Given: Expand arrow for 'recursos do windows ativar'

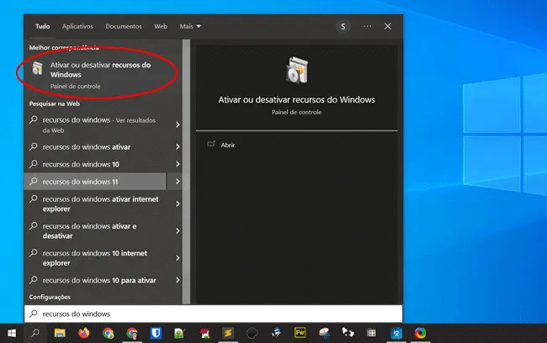Looking at the screenshot, I should tap(178, 147).
